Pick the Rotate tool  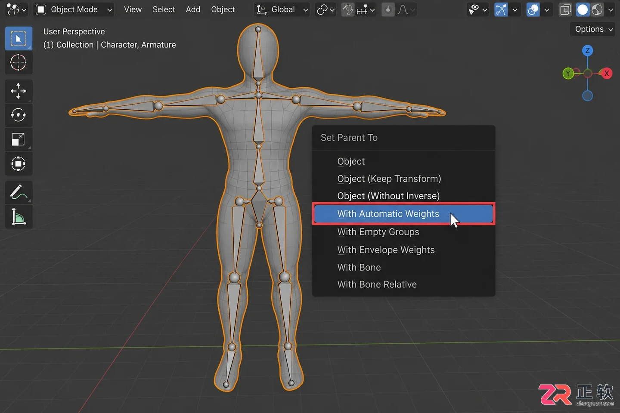tap(19, 115)
